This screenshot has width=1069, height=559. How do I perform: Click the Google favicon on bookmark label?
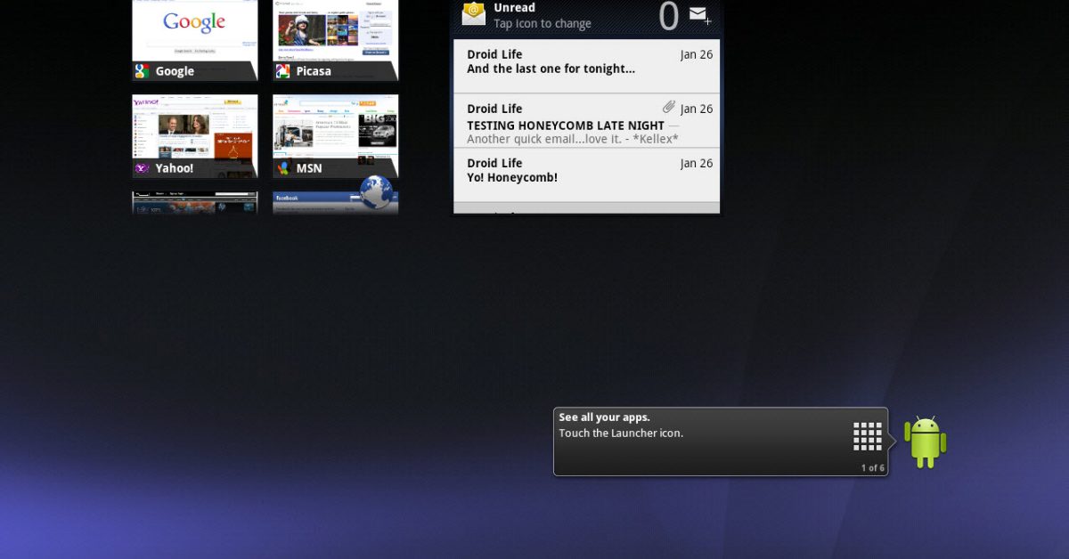(143, 71)
